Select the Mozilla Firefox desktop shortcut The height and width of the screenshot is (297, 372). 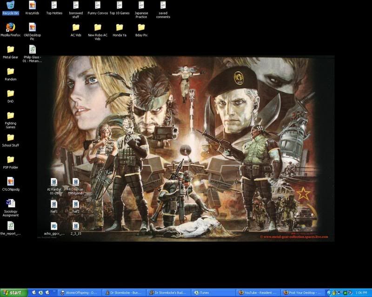point(10,30)
